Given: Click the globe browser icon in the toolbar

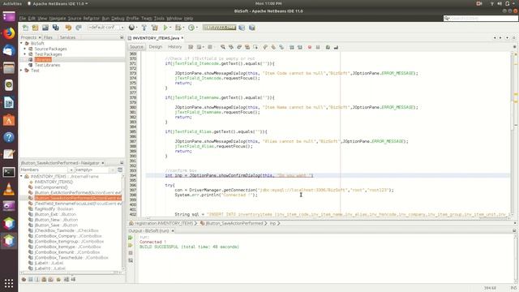Looking at the screenshot, I should (131, 28).
